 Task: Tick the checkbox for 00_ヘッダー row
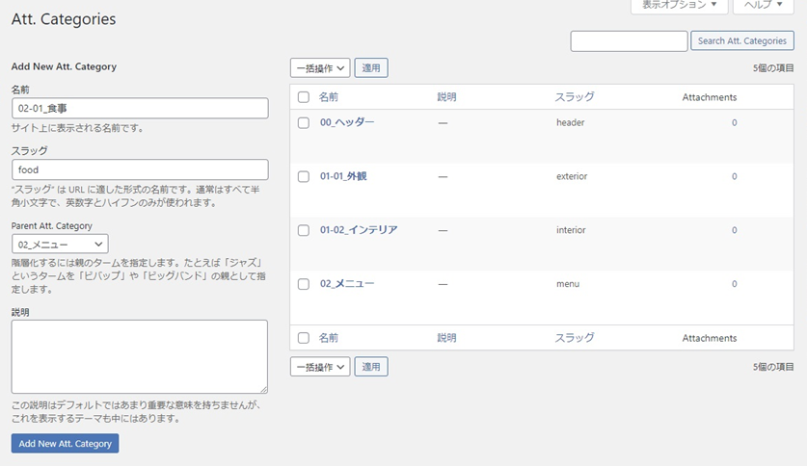click(x=304, y=123)
